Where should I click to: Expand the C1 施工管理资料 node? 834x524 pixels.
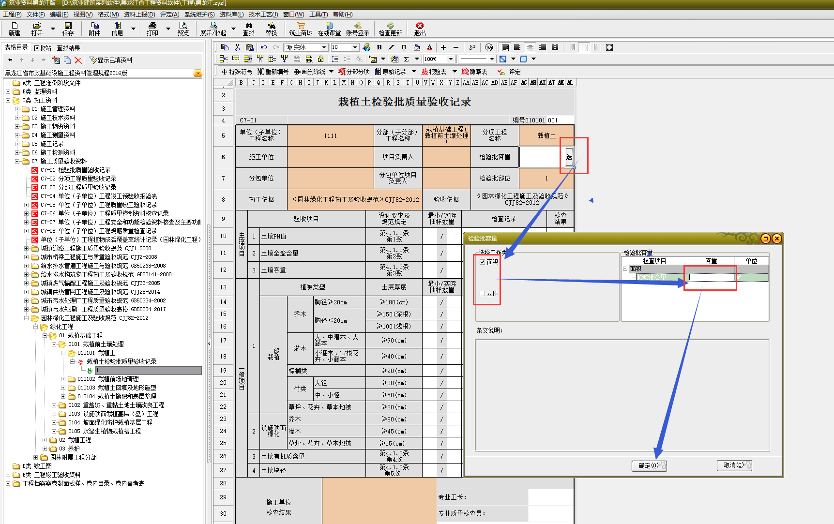click(x=17, y=109)
